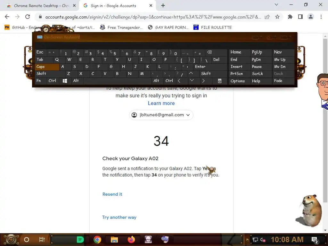Open a new tab with the plus button

point(163,6)
